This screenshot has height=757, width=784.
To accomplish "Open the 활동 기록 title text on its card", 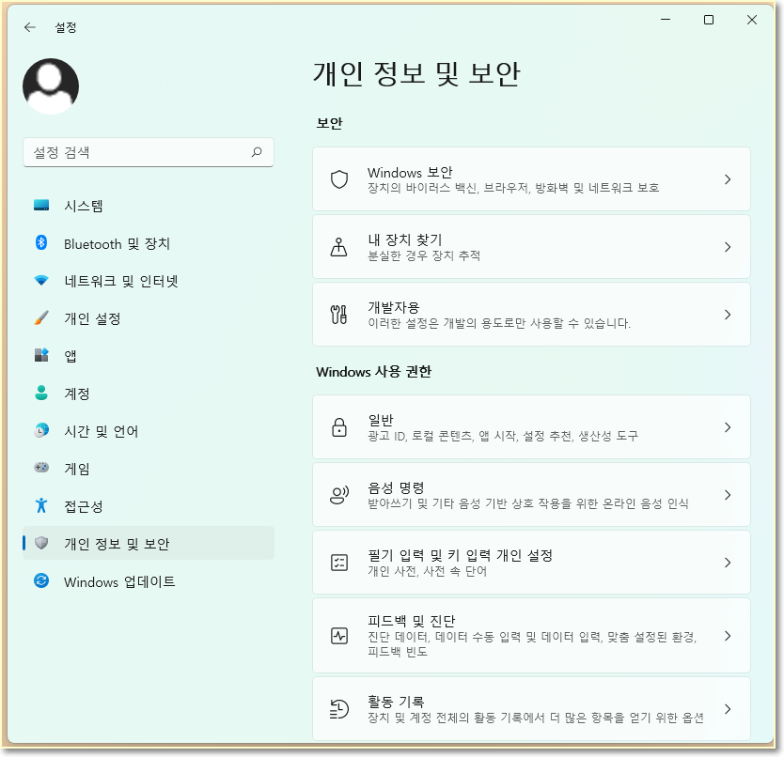I will (x=396, y=702).
